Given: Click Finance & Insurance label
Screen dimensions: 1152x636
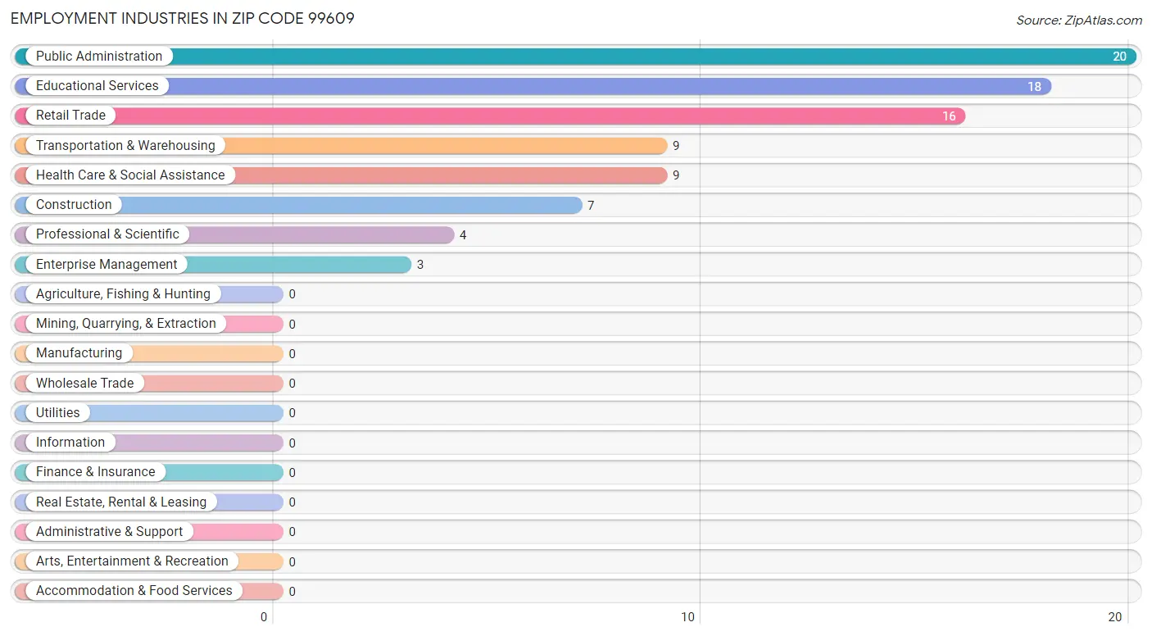Looking at the screenshot, I should click(95, 472).
